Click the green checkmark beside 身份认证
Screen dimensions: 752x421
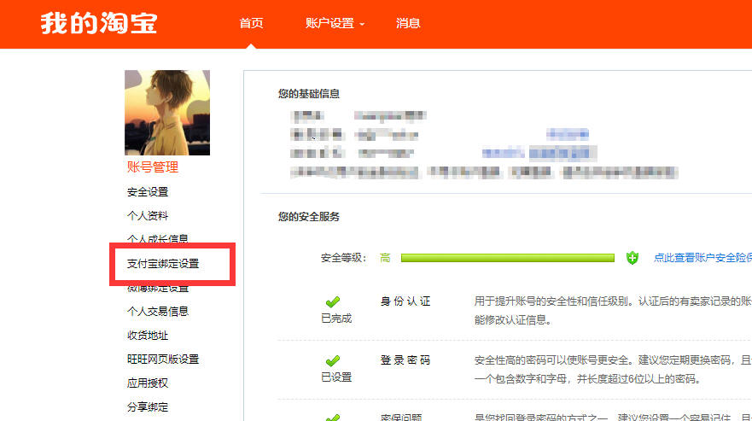[x=332, y=301]
